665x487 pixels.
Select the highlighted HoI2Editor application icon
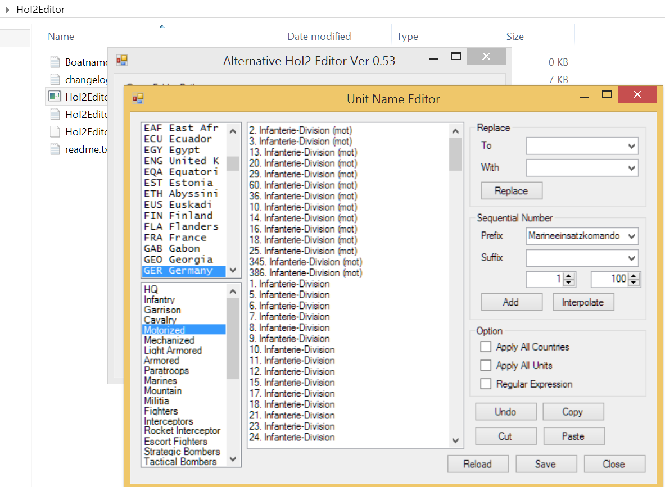(55, 96)
